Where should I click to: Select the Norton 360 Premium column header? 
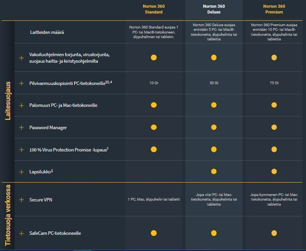pos(274,9)
